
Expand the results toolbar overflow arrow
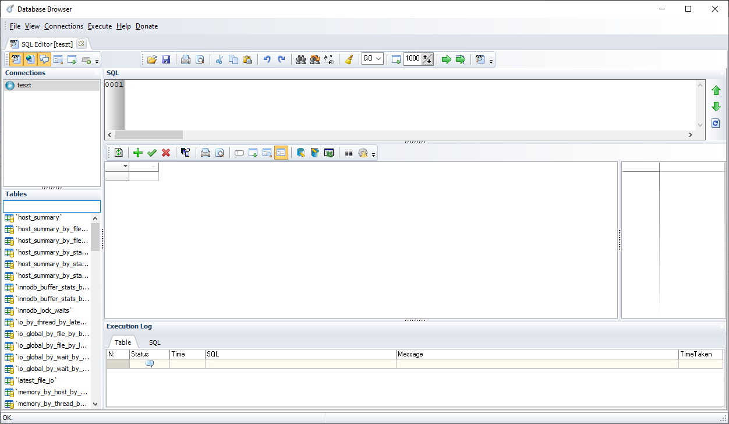click(x=374, y=155)
